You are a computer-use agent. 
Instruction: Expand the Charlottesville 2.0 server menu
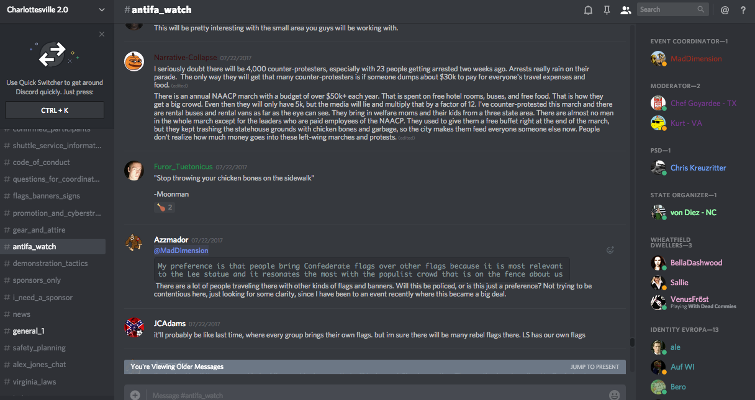(x=102, y=10)
